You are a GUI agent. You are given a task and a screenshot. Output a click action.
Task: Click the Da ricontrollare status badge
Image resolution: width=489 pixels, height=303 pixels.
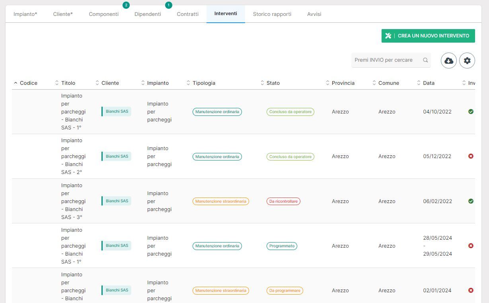(x=283, y=201)
